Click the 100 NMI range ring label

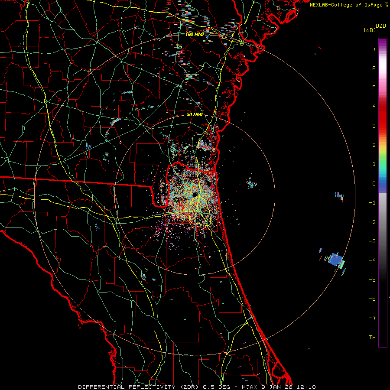195,34
